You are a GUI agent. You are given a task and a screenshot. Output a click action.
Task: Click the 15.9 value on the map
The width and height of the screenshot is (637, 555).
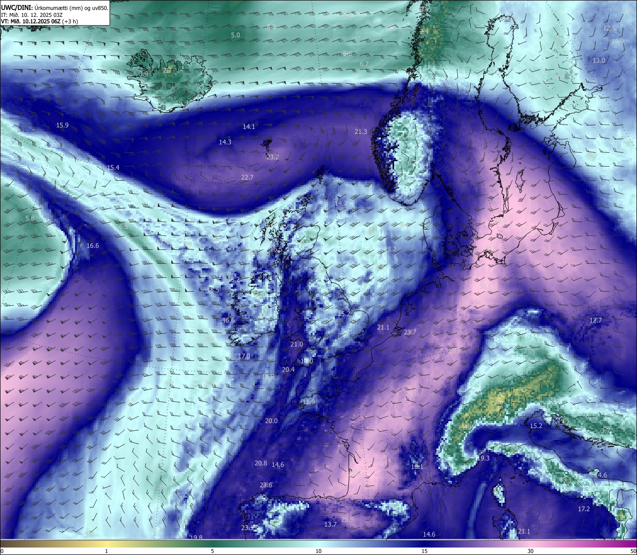click(62, 125)
